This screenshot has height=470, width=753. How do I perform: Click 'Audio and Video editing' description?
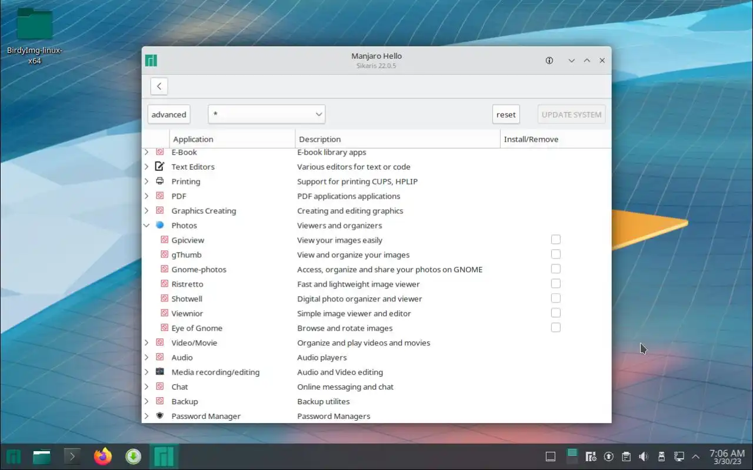point(340,372)
